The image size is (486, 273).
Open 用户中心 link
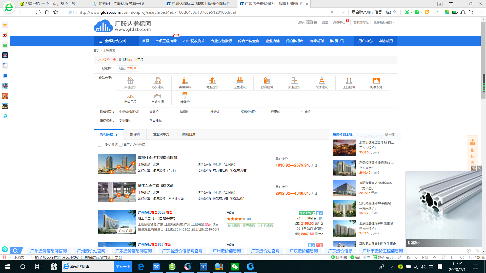tap(365, 41)
